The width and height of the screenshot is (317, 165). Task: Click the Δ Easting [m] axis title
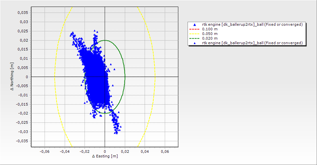click(x=105, y=156)
